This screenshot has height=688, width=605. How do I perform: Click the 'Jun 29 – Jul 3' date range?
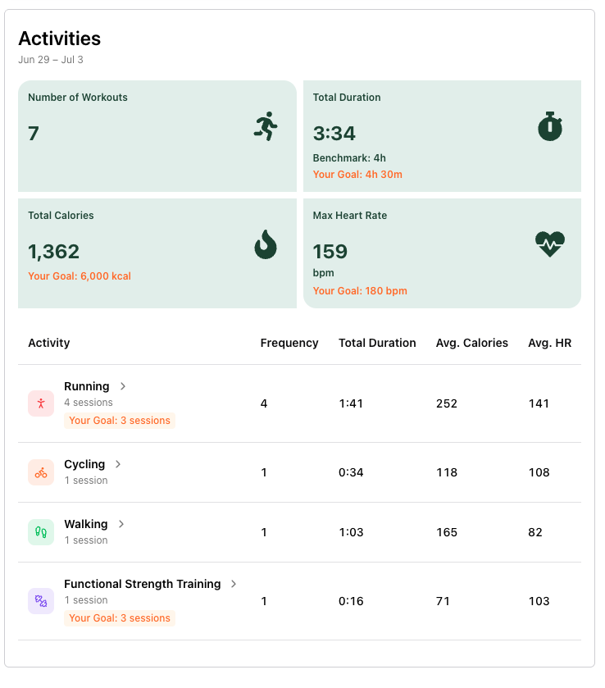coord(51,60)
